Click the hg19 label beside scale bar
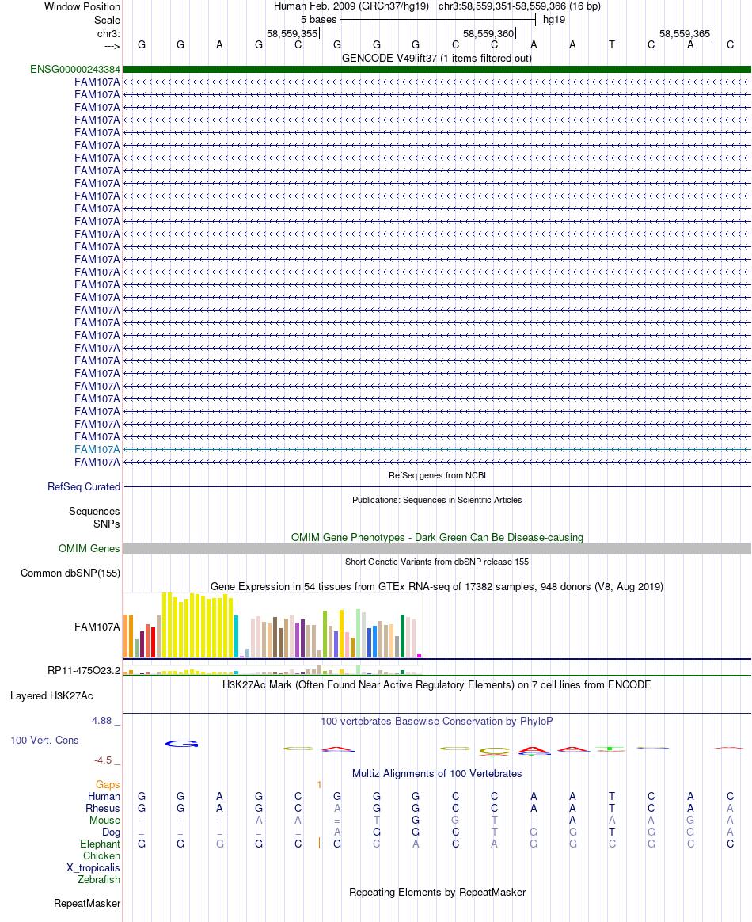752x922 pixels. [x=554, y=19]
